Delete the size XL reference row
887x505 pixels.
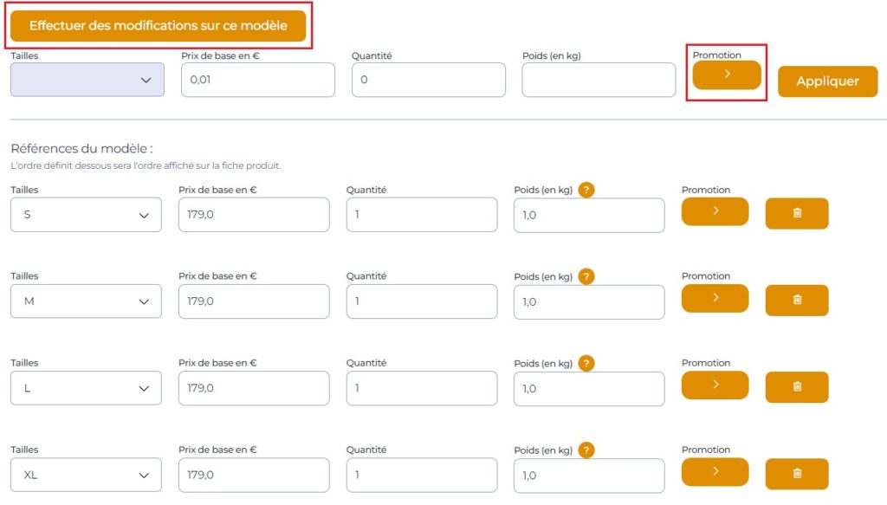(x=797, y=473)
